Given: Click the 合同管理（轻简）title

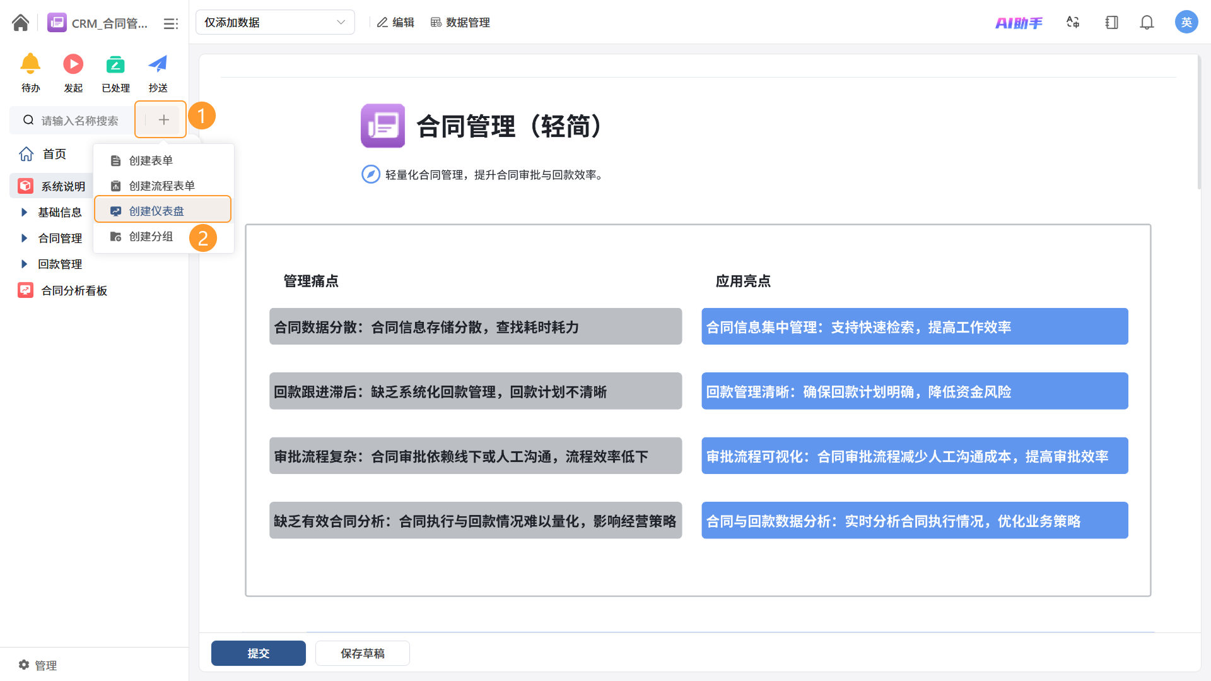Looking at the screenshot, I should point(509,126).
